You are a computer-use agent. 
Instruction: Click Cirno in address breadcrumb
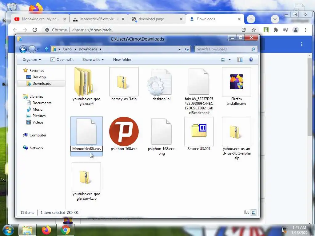tap(67, 49)
